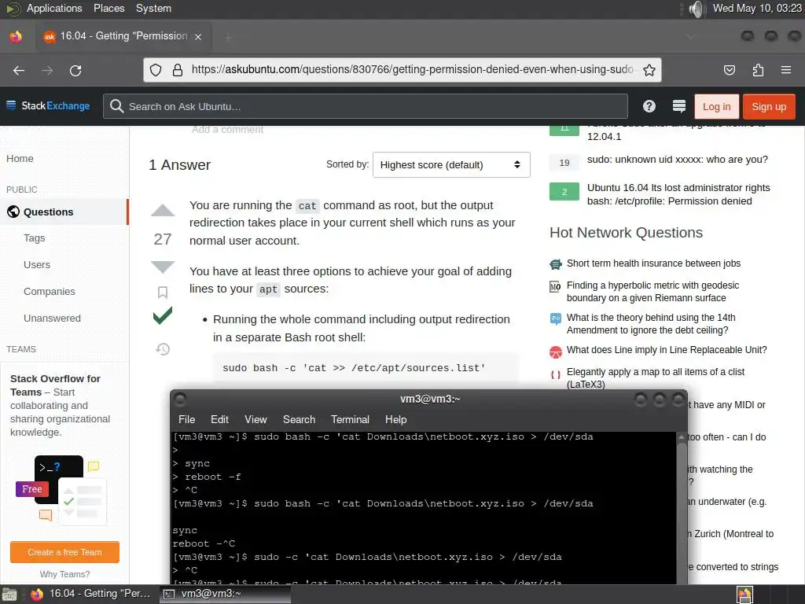
Task: Open the terminal Edit menu
Action: tap(219, 419)
